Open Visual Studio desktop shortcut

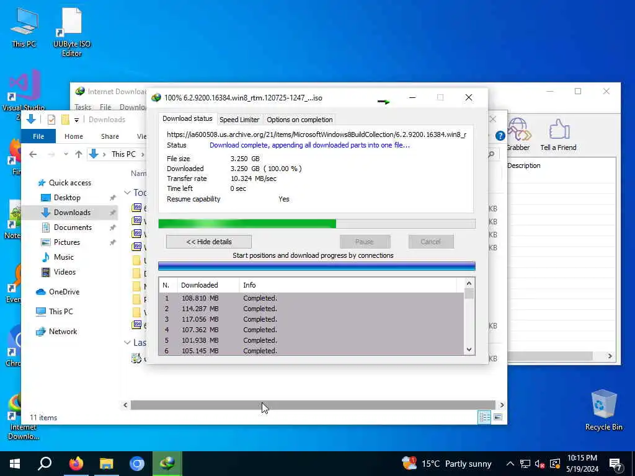(23, 94)
